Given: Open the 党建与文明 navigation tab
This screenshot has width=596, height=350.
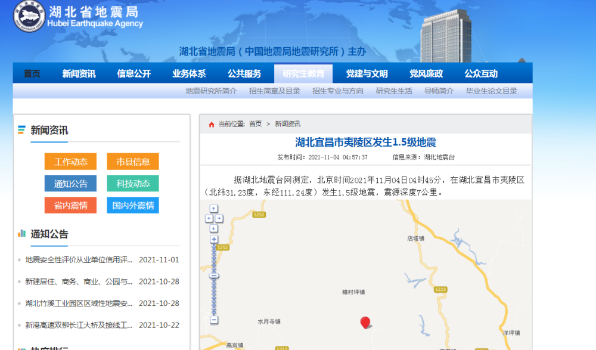Looking at the screenshot, I should [x=367, y=73].
